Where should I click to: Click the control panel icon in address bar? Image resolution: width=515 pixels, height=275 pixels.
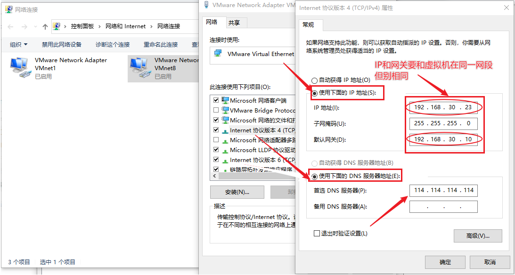[57, 26]
